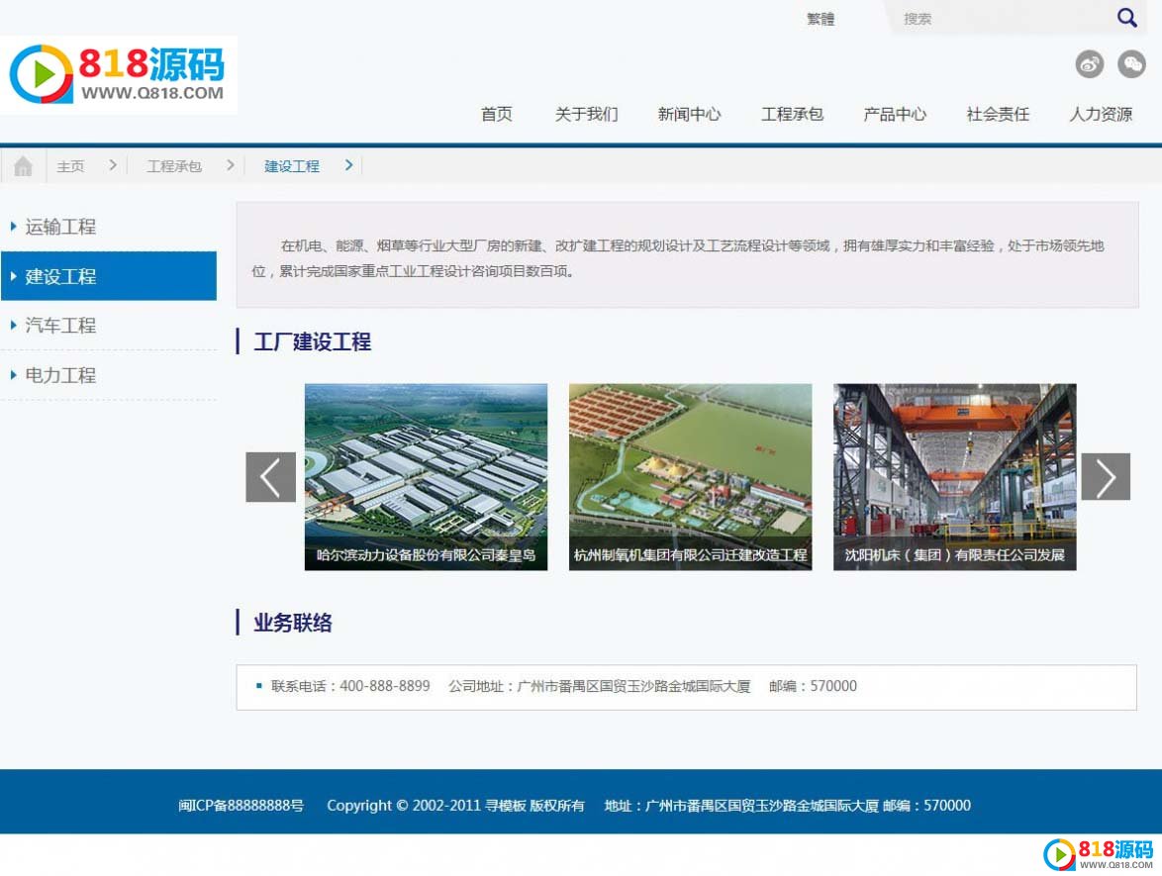This screenshot has height=876, width=1162.
Task: Select 汽车工程 in sidebar
Action: coord(108,326)
